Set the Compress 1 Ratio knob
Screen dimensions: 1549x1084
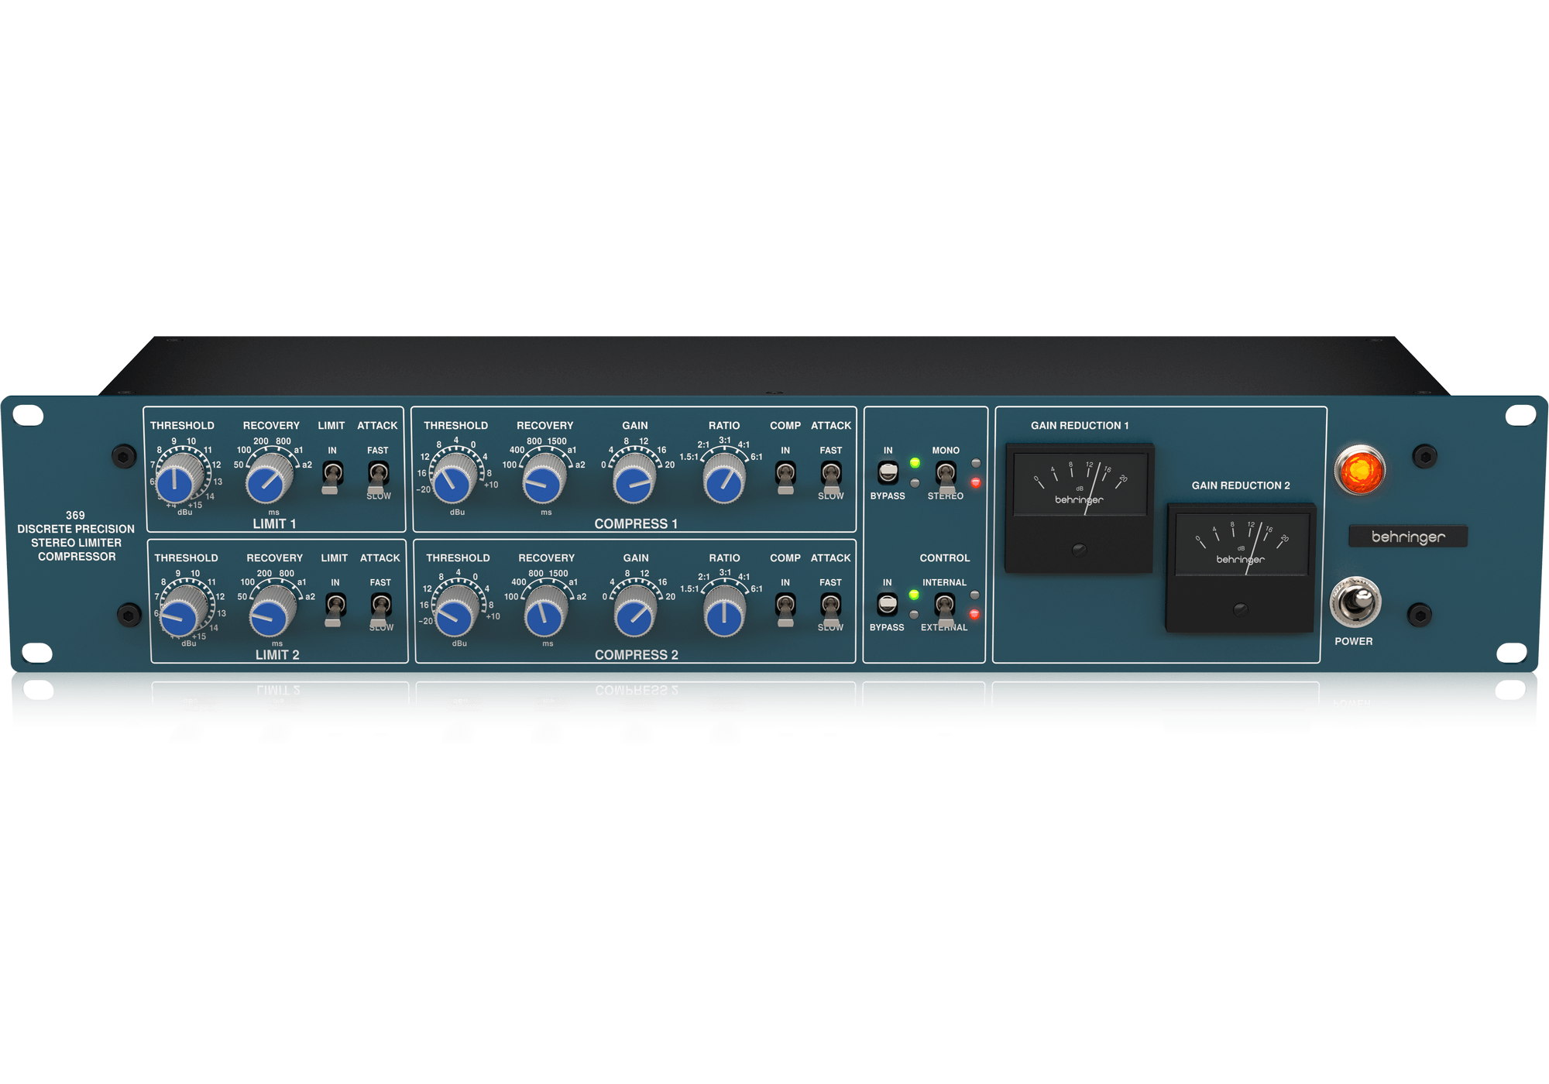click(724, 479)
